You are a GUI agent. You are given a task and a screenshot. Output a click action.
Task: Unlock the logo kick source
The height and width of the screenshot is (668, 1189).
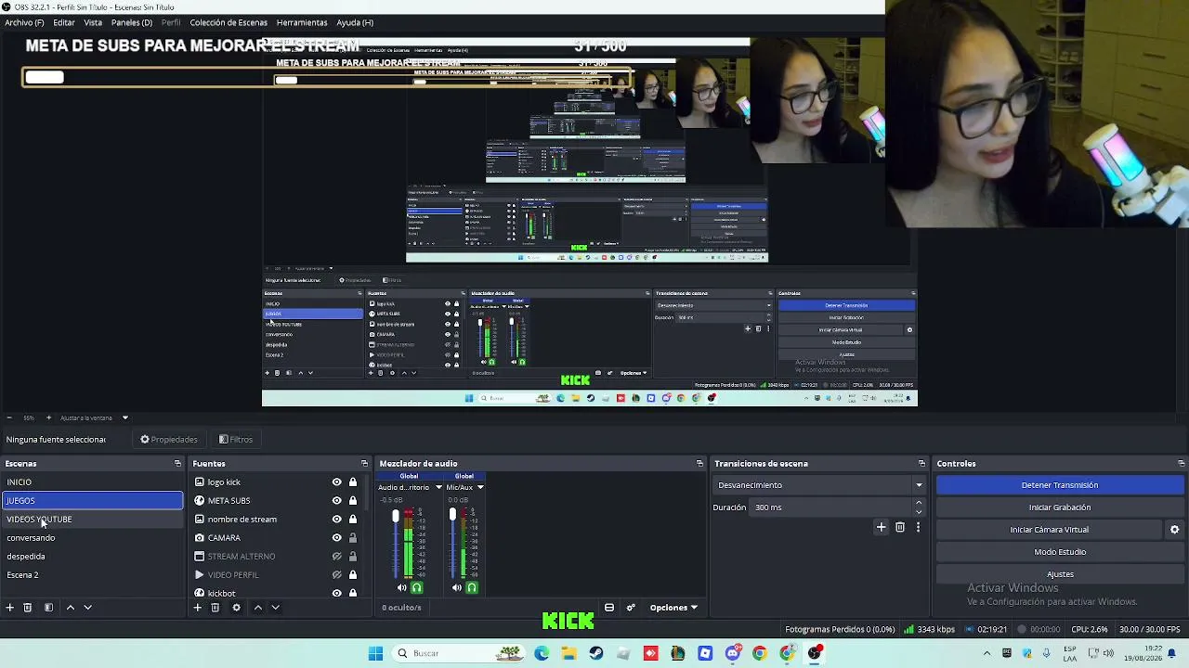click(x=353, y=482)
